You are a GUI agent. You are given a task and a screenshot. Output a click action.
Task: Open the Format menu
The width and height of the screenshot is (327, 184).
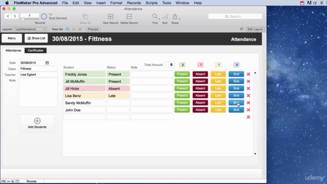(x=116, y=3)
